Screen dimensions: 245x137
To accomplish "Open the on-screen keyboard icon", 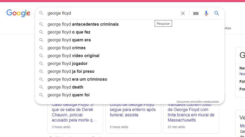I will (x=196, y=14).
